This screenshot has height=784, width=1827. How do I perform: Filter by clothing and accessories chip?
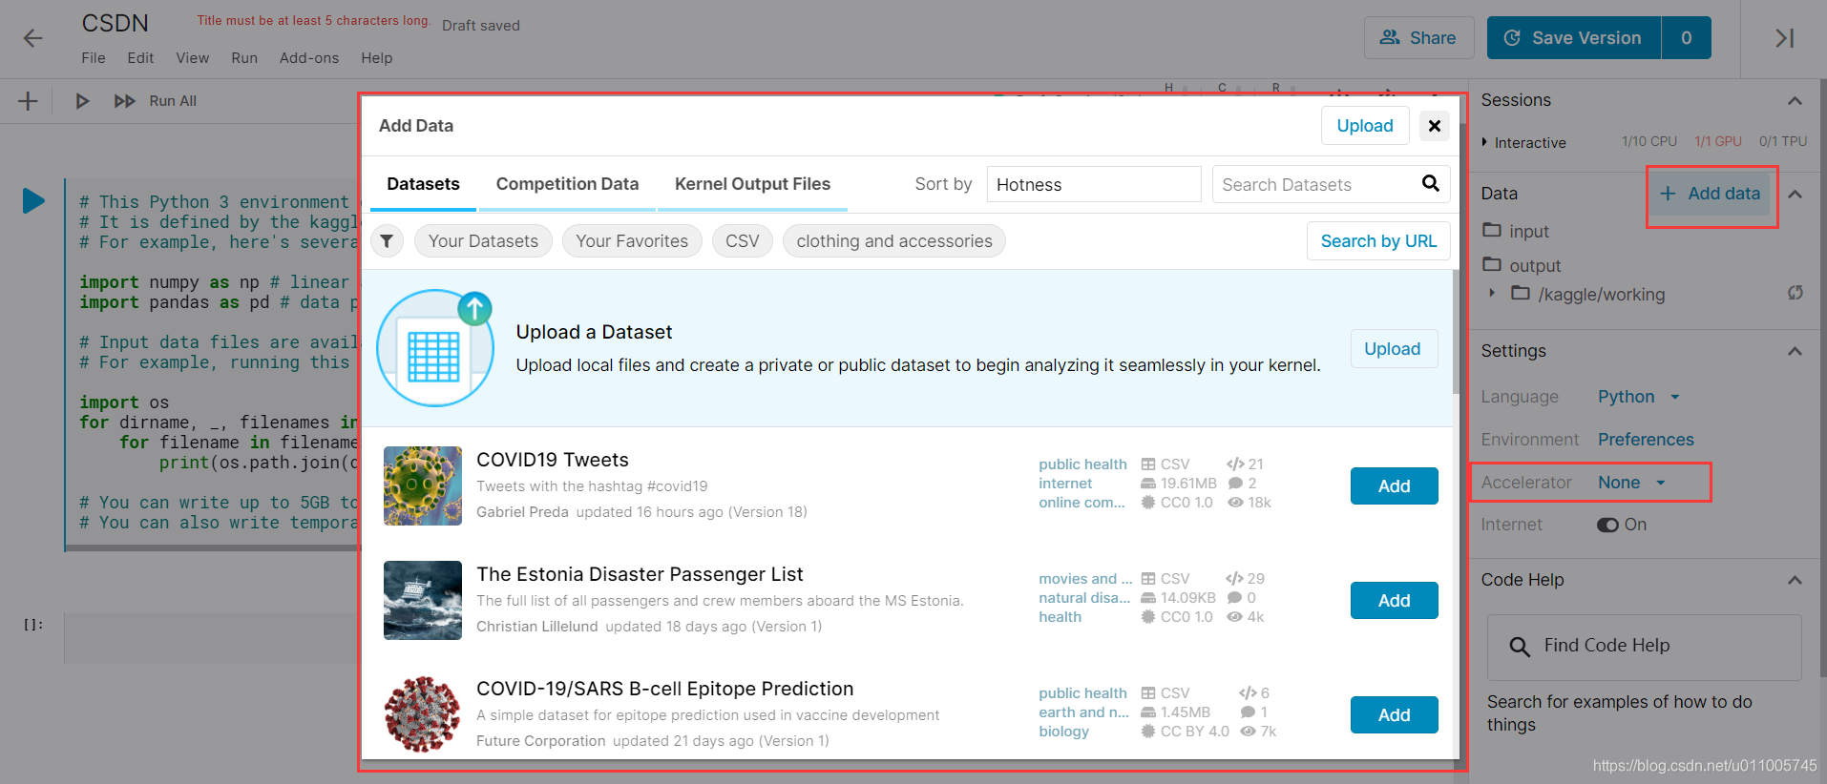point(894,241)
